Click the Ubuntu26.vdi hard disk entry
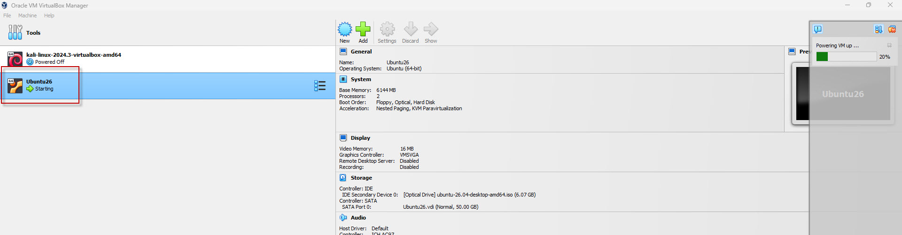This screenshot has height=235, width=902. [x=441, y=207]
